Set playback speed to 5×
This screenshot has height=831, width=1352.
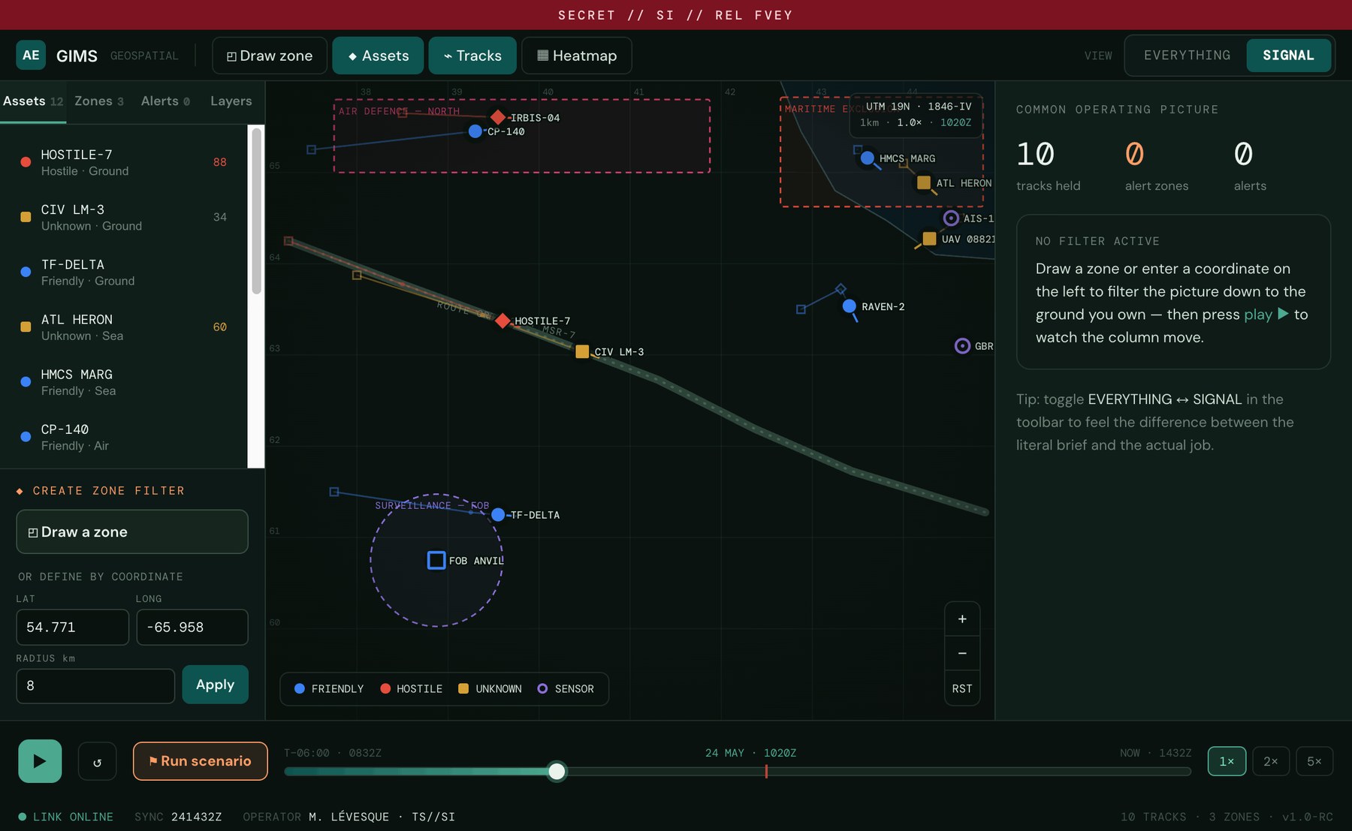click(x=1314, y=761)
